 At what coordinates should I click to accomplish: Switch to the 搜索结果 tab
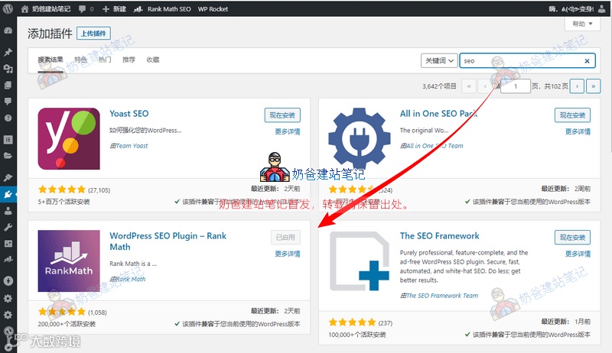click(x=50, y=60)
